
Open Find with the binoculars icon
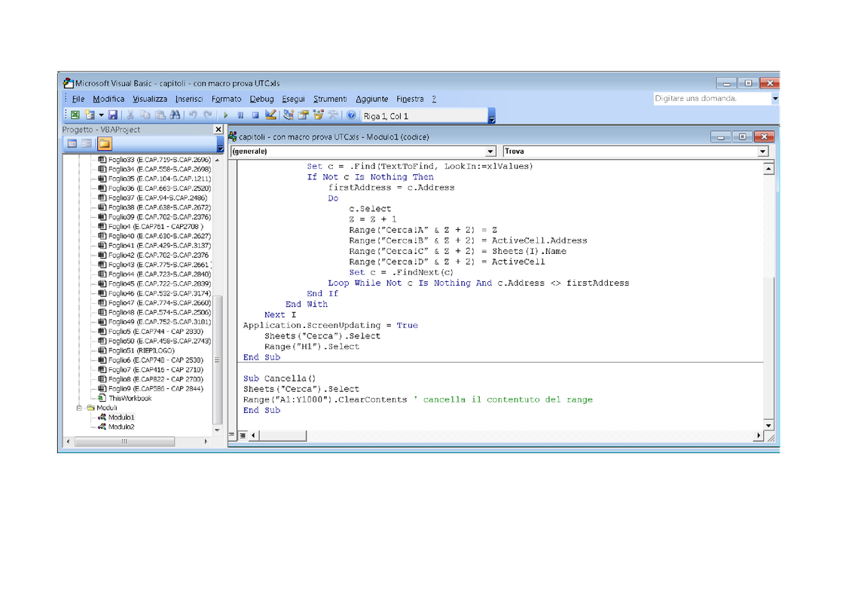click(175, 115)
